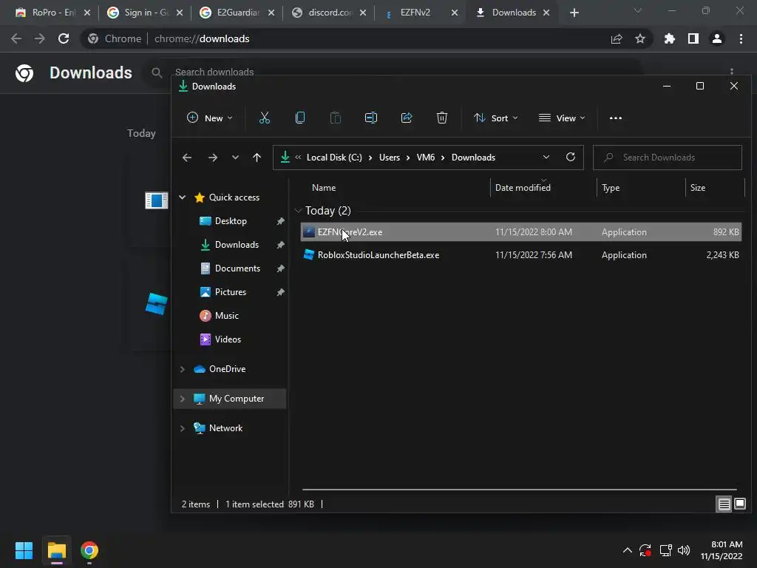The width and height of the screenshot is (757, 568).
Task: Collapse the Quick access tree
Action: tap(183, 197)
